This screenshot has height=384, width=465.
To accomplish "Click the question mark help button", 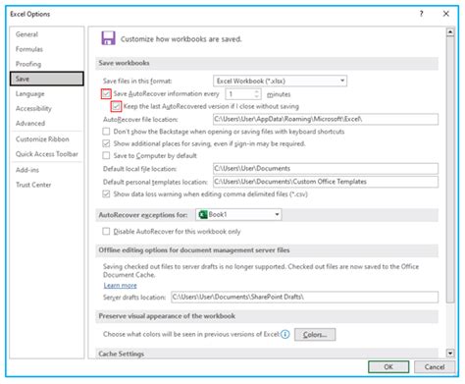I will coord(421,14).
